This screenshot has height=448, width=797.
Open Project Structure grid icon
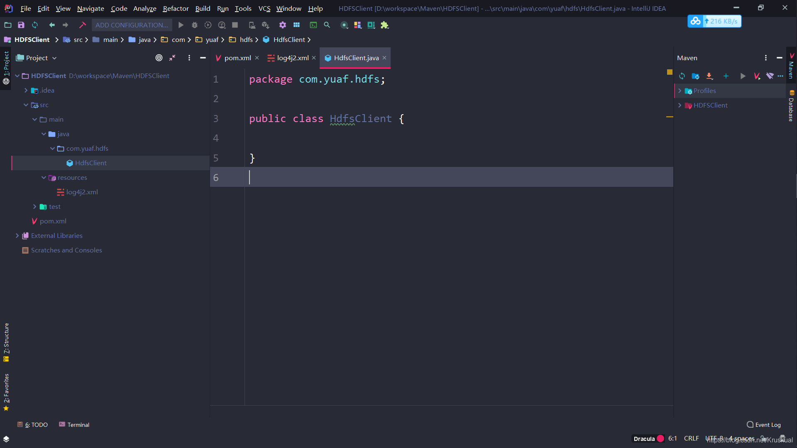tap(296, 25)
